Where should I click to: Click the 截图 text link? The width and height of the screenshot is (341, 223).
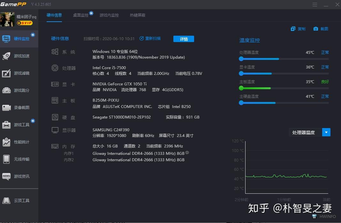[x=324, y=29]
